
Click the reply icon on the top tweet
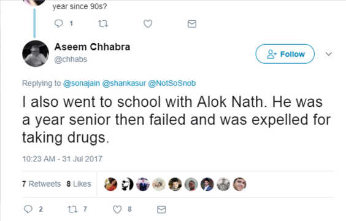(59, 23)
